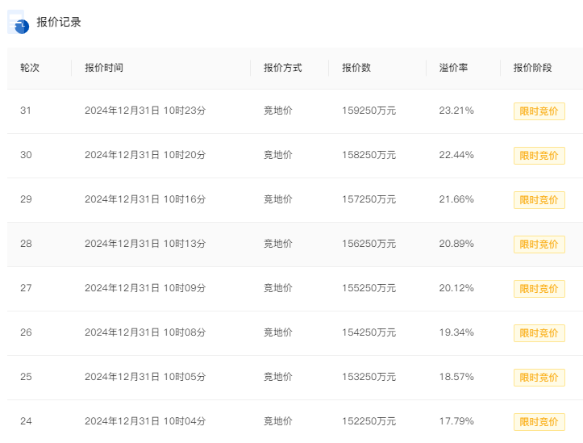Select the 159250万元 bid amount cell

coord(369,111)
